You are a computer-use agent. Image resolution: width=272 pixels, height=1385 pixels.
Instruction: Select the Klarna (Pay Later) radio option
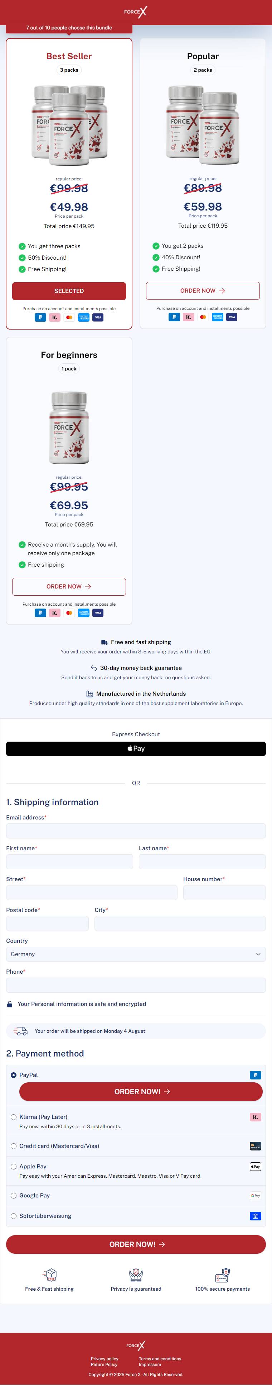pos(13,1117)
